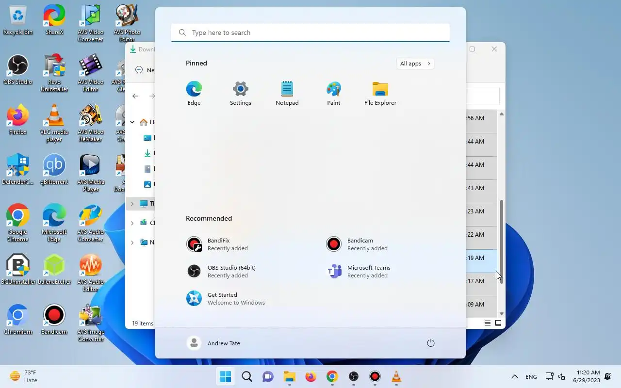Click the ENG language indicator
Viewport: 621px width, 388px height.
pyautogui.click(x=531, y=376)
